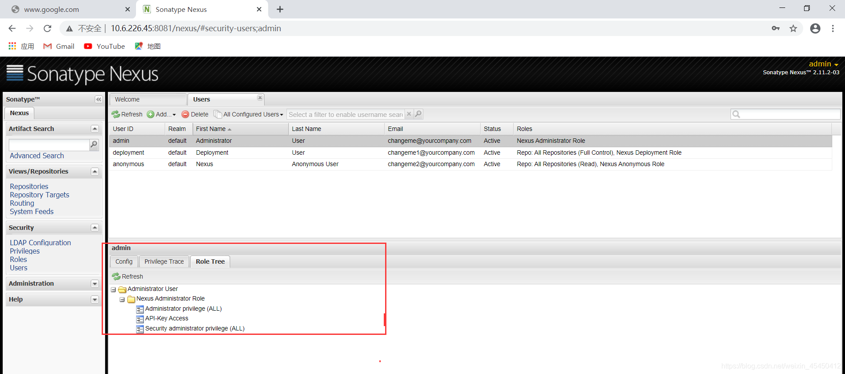Click the Refresh icon in the users toolbar
The image size is (845, 374).
116,114
